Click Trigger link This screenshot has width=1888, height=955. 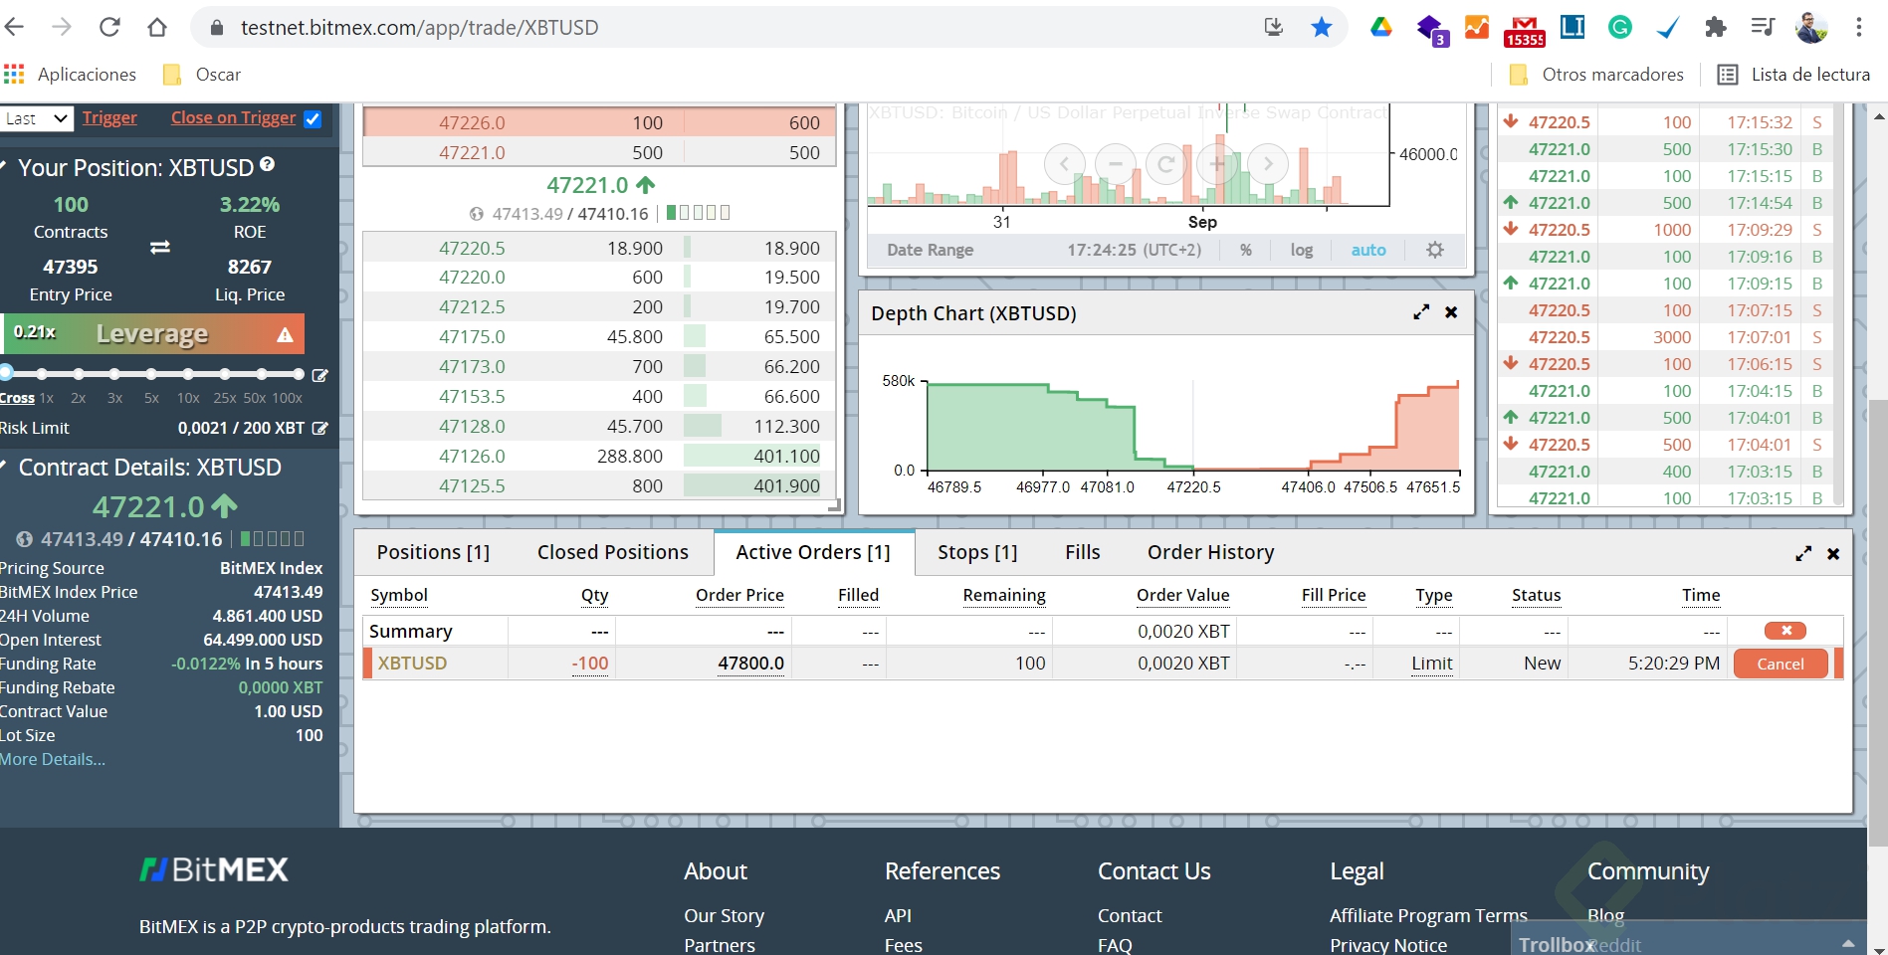[x=109, y=118]
